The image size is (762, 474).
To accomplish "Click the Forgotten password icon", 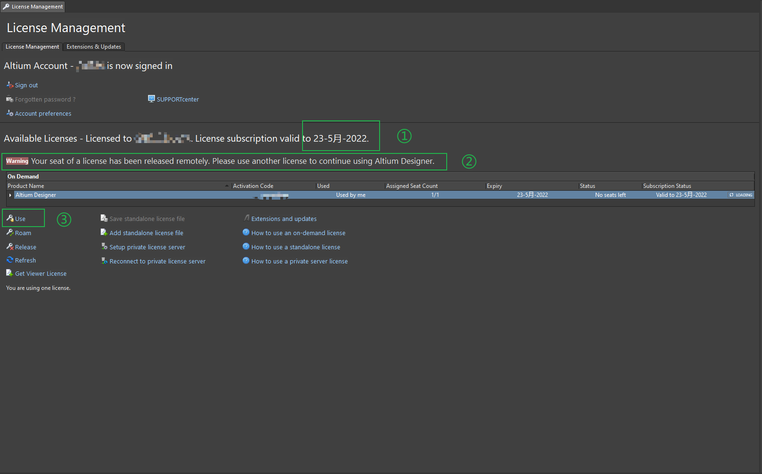I will click(9, 99).
